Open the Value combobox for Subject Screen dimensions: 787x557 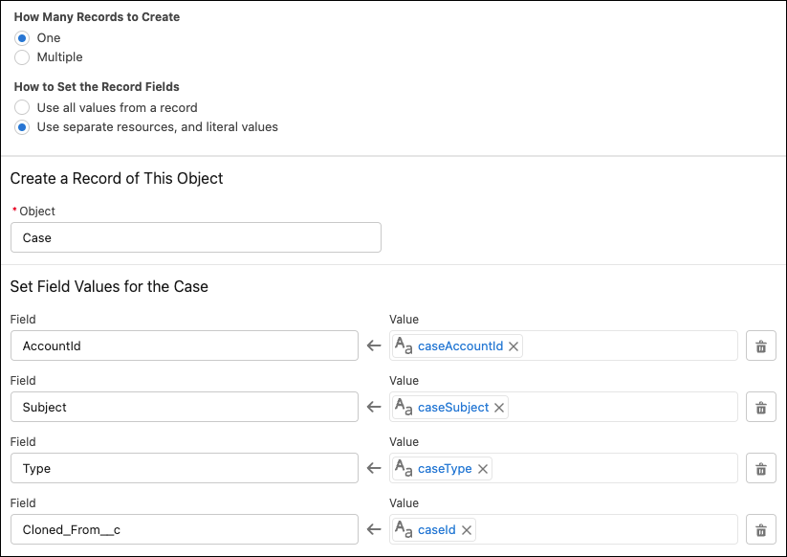[x=622, y=407]
